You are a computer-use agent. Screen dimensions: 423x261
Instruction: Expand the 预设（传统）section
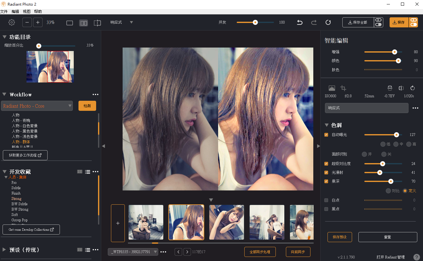4,250
